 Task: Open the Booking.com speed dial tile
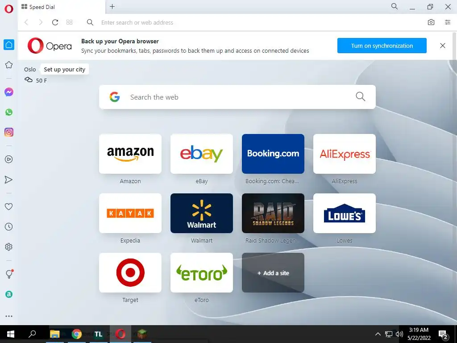click(x=273, y=154)
